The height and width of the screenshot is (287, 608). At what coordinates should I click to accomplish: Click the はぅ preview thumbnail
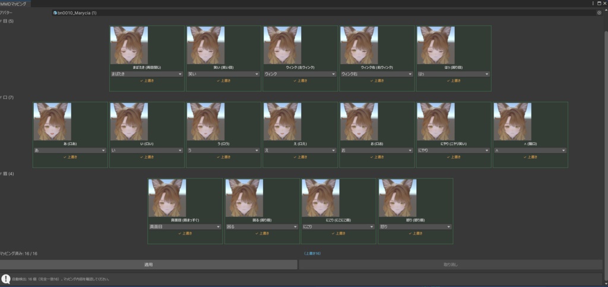(x=436, y=45)
